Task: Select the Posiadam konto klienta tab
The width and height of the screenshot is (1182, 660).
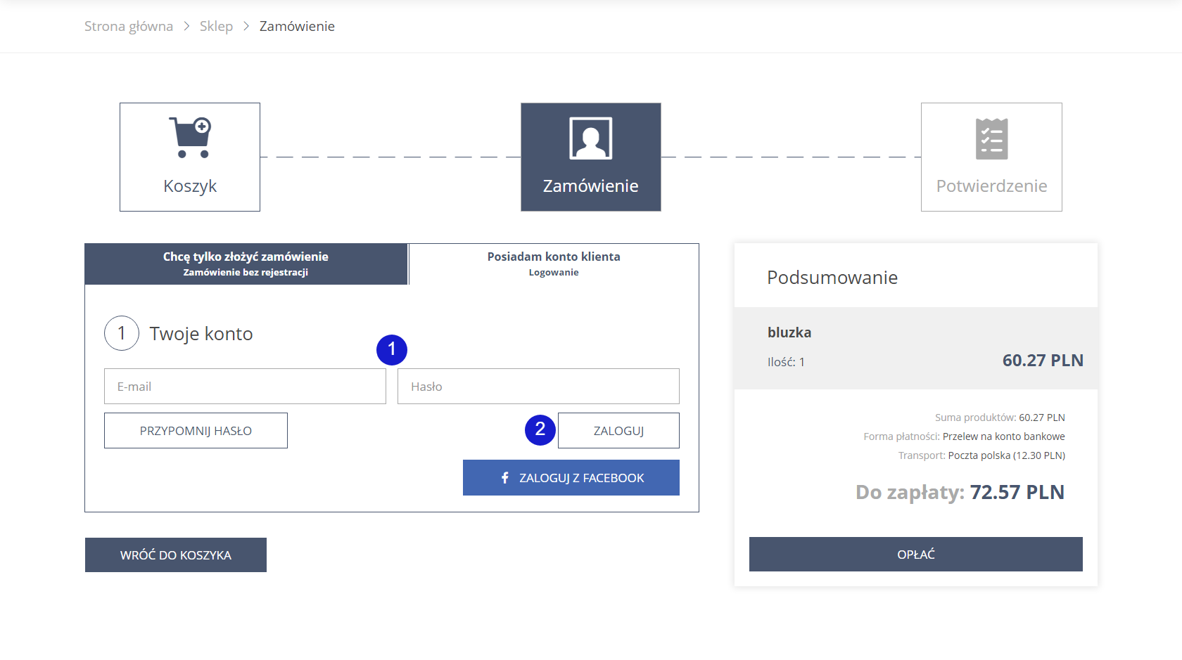Action: 554,264
